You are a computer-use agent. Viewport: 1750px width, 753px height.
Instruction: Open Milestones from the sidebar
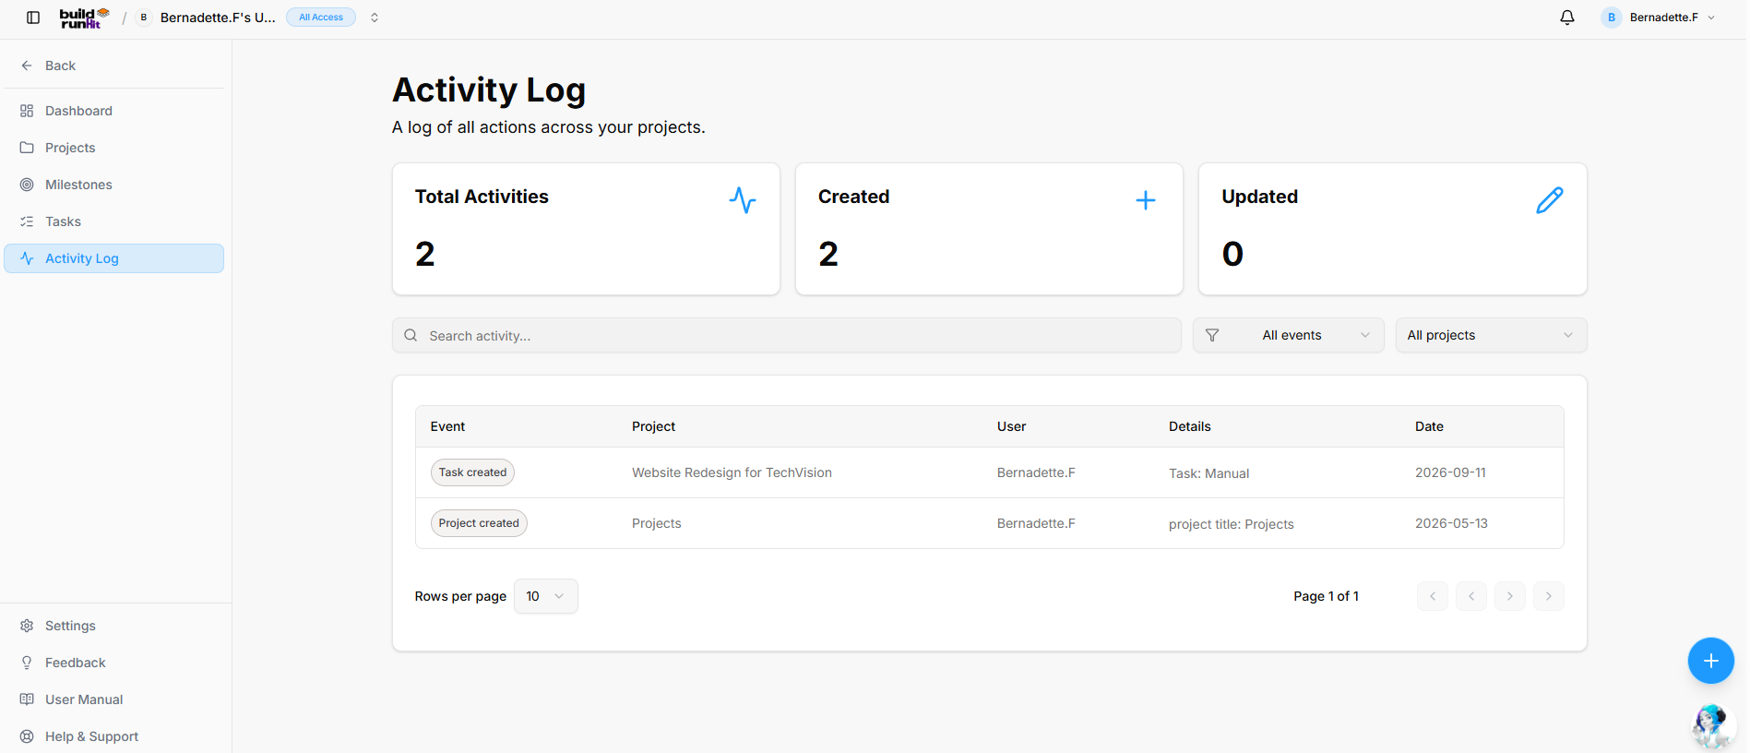[114, 185]
